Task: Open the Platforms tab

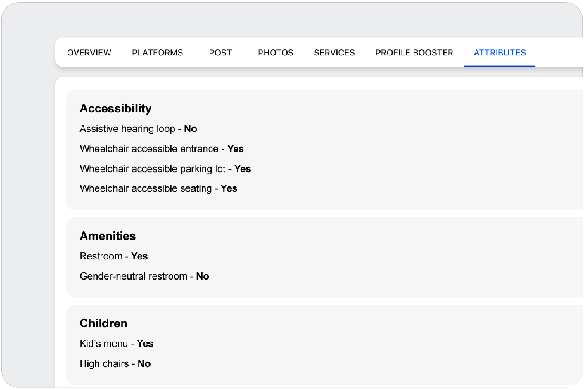Action: pyautogui.click(x=157, y=53)
